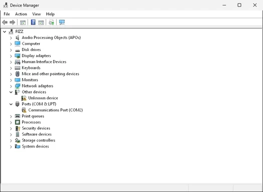Viewport: 263px width, 192px height.
Task: Expand the Disk drives chevron
Action: [x=11, y=50]
